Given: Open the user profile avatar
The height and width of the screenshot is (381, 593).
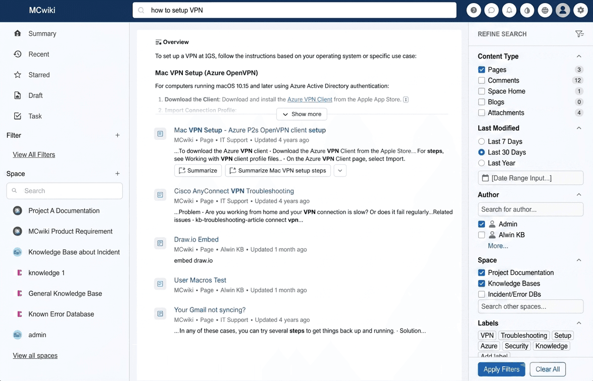Looking at the screenshot, I should (x=562, y=10).
